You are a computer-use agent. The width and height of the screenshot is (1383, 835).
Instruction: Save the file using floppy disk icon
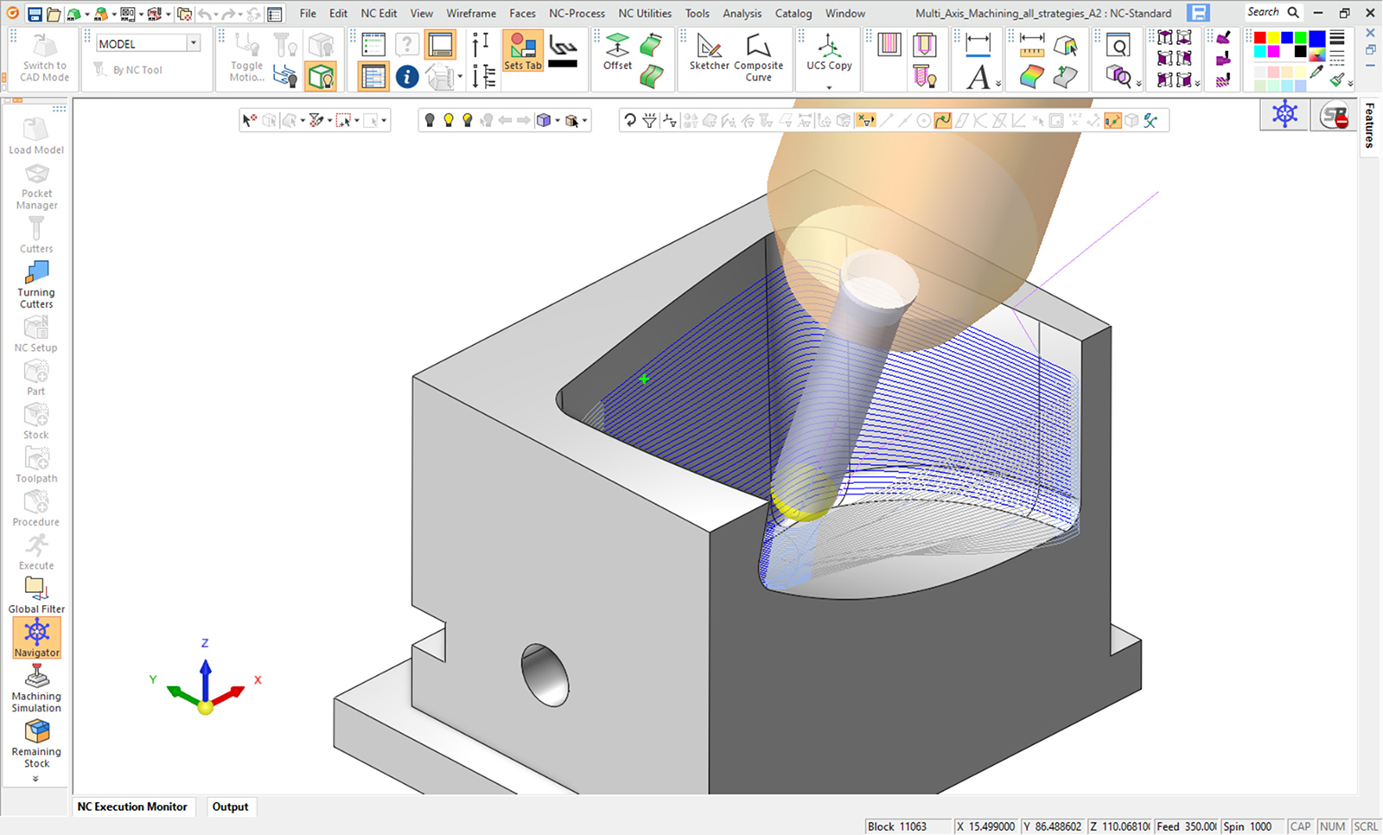point(35,14)
